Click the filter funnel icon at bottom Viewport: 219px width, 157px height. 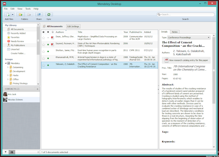point(6,152)
